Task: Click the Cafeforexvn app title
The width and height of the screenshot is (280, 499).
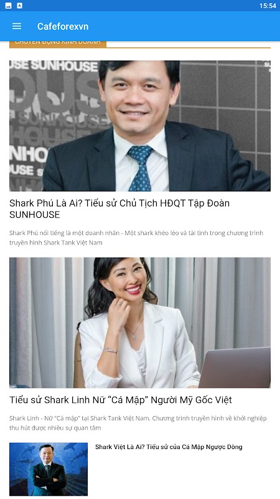Action: pos(63,26)
